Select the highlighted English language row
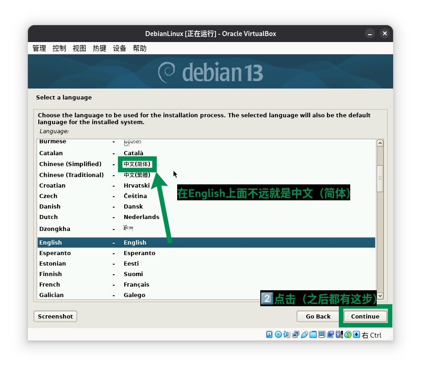This screenshot has width=421, height=371. tap(206, 242)
